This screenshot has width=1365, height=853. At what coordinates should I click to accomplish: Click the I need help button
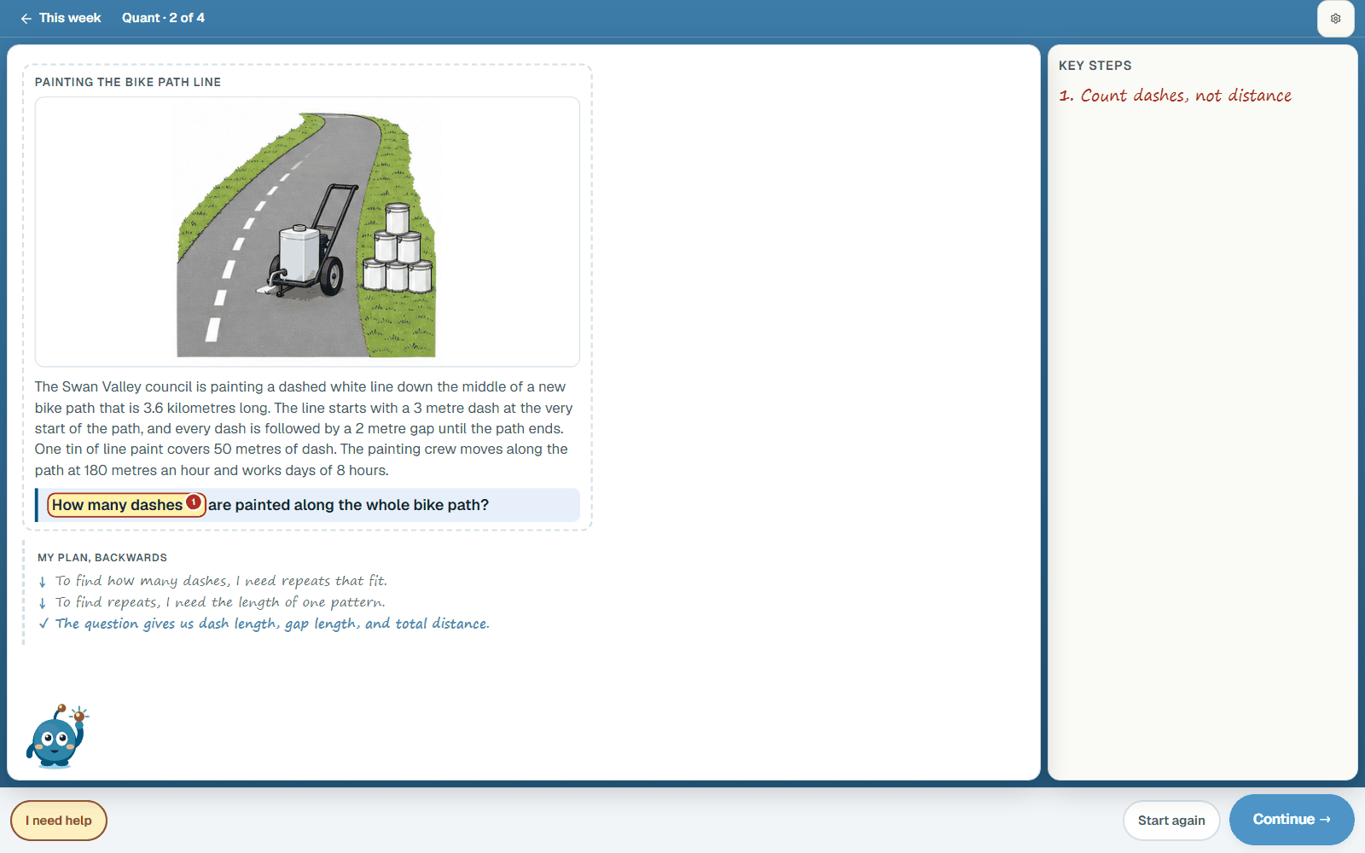coord(59,821)
